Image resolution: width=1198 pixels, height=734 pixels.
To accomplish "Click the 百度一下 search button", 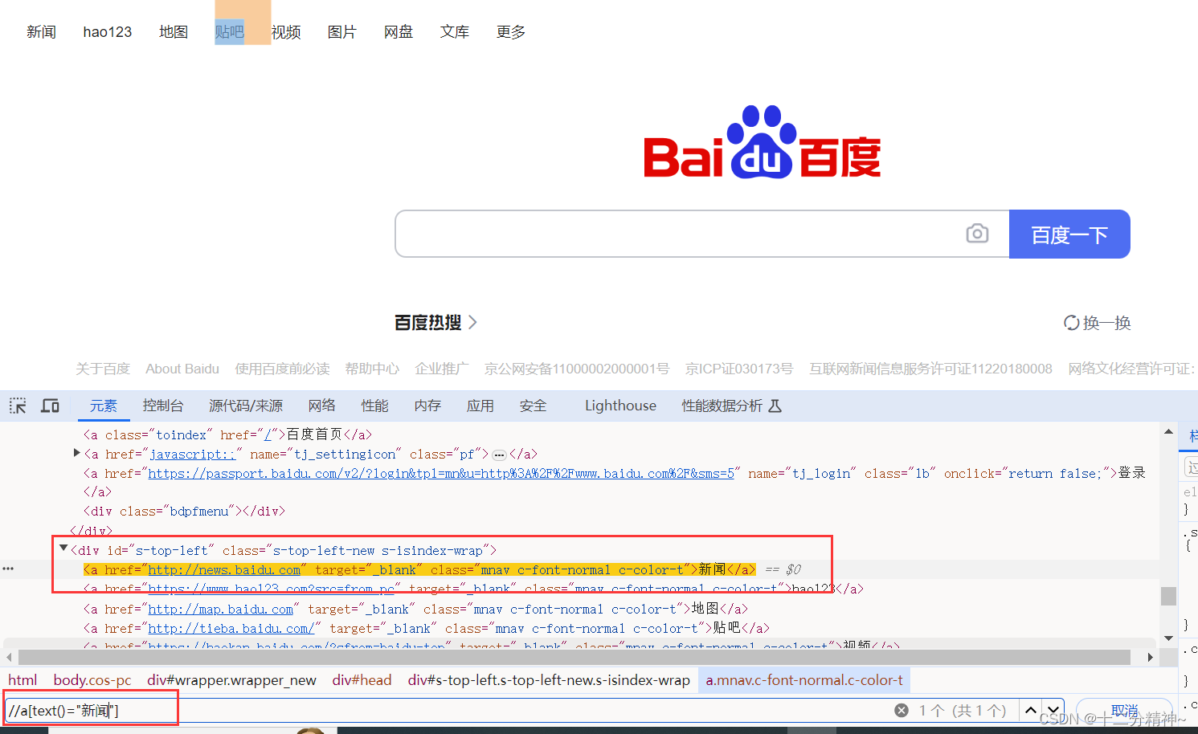I will pyautogui.click(x=1069, y=234).
